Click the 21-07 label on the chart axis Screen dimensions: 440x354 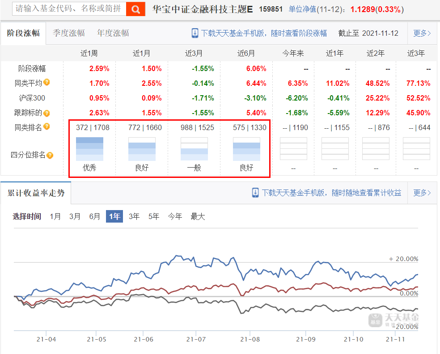click(196, 339)
